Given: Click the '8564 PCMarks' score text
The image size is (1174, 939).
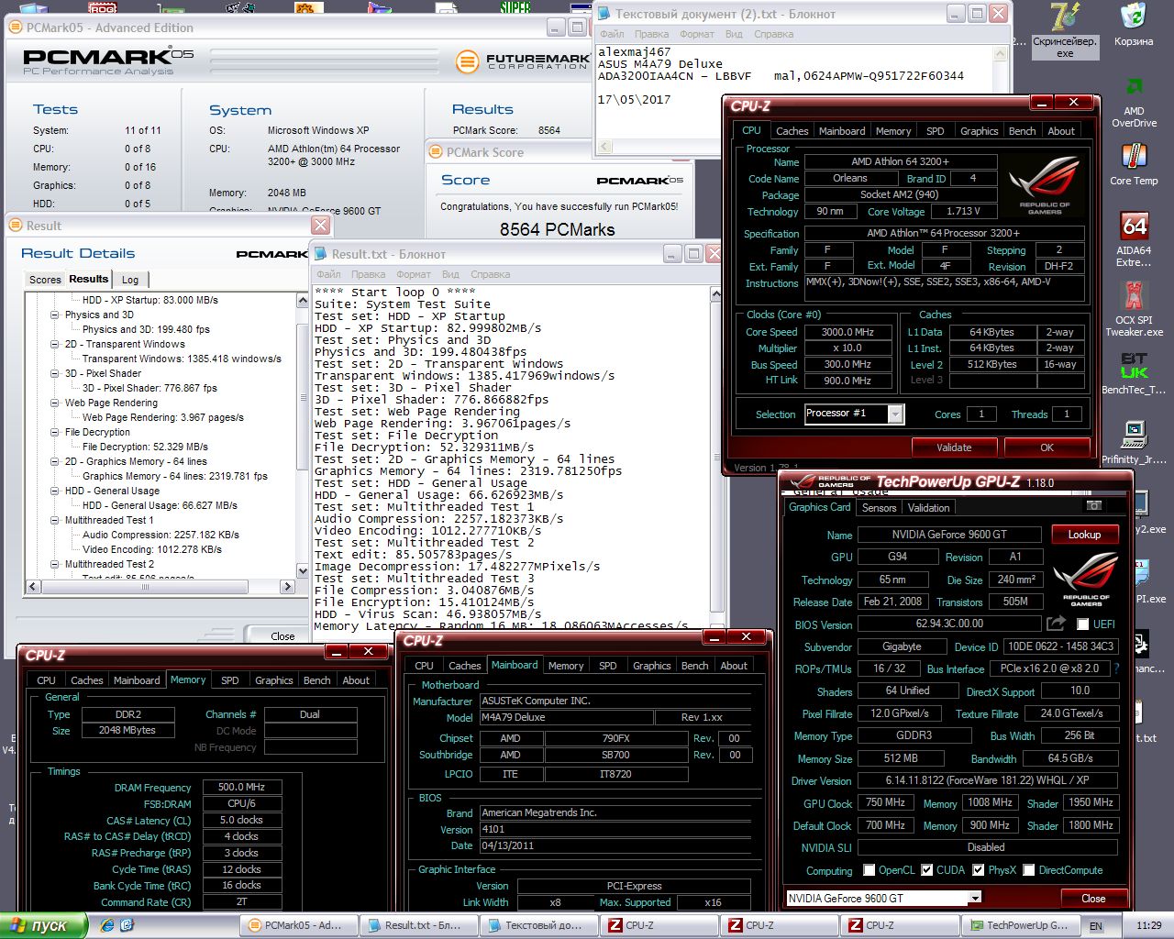Looking at the screenshot, I should (557, 229).
